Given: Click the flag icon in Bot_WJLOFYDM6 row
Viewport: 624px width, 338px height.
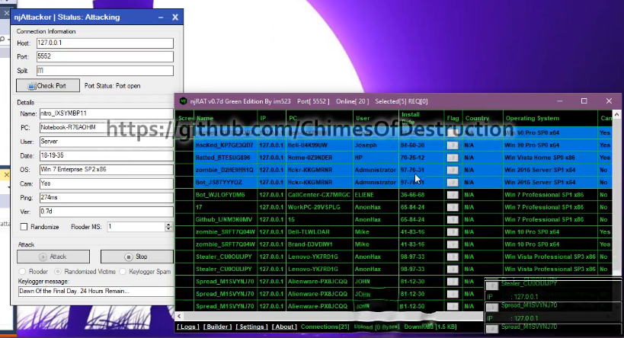Looking at the screenshot, I should click(453, 195).
